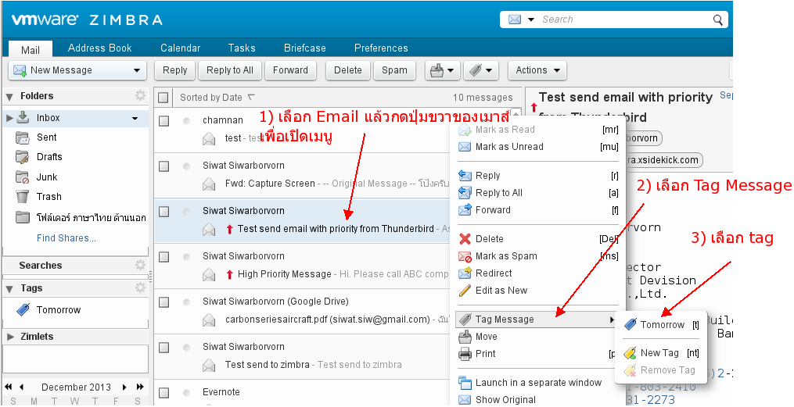Click the Drafts folder icon
794x407 pixels.
tap(22, 157)
